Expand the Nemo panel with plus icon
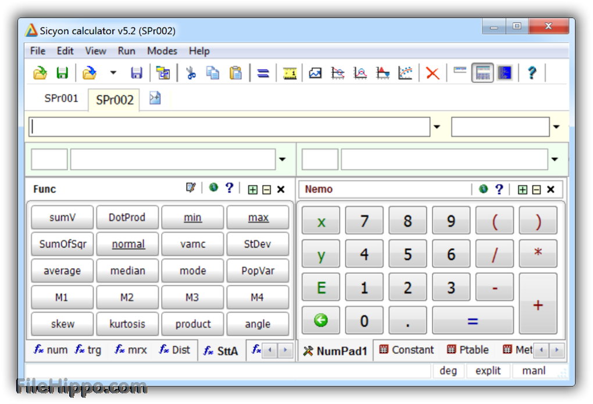 pyautogui.click(x=522, y=189)
